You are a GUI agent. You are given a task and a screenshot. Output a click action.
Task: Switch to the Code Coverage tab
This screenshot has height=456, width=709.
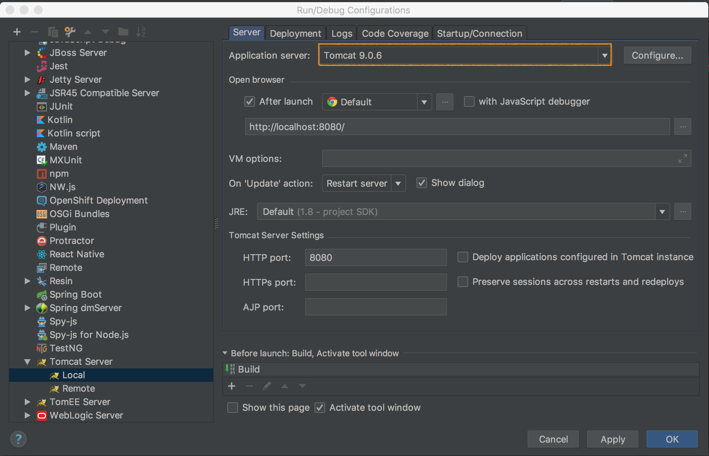(395, 33)
